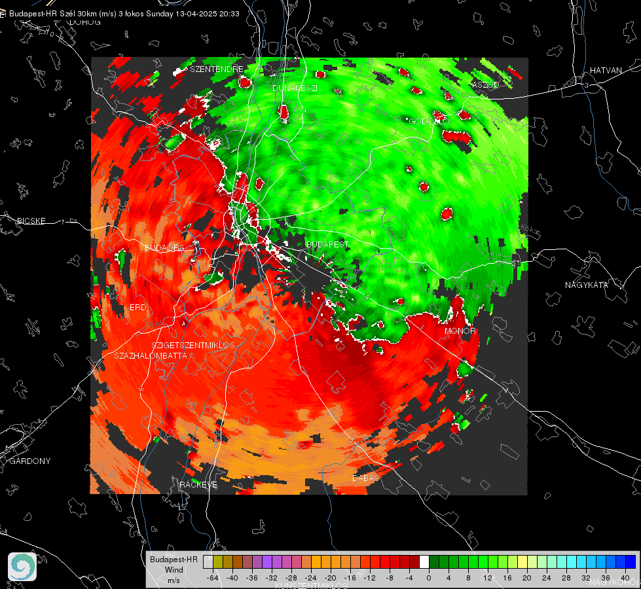The width and height of the screenshot is (641, 589).
Task: Click the radar title with date 13-04-2025 20:33
Action: pyautogui.click(x=124, y=14)
